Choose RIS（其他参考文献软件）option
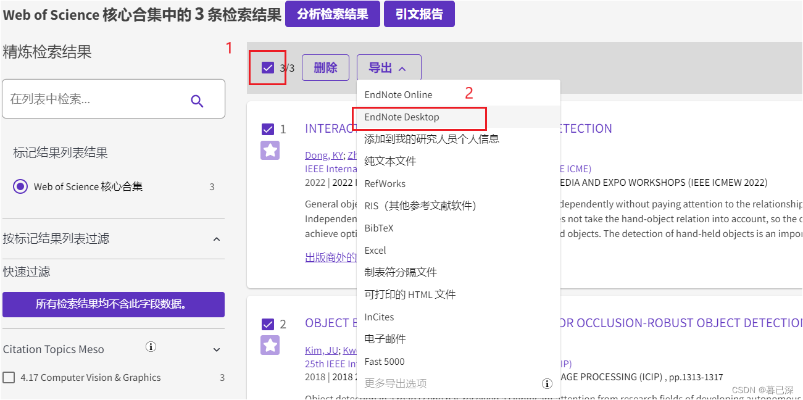Viewport: 803px width, 400px height. click(x=459, y=206)
